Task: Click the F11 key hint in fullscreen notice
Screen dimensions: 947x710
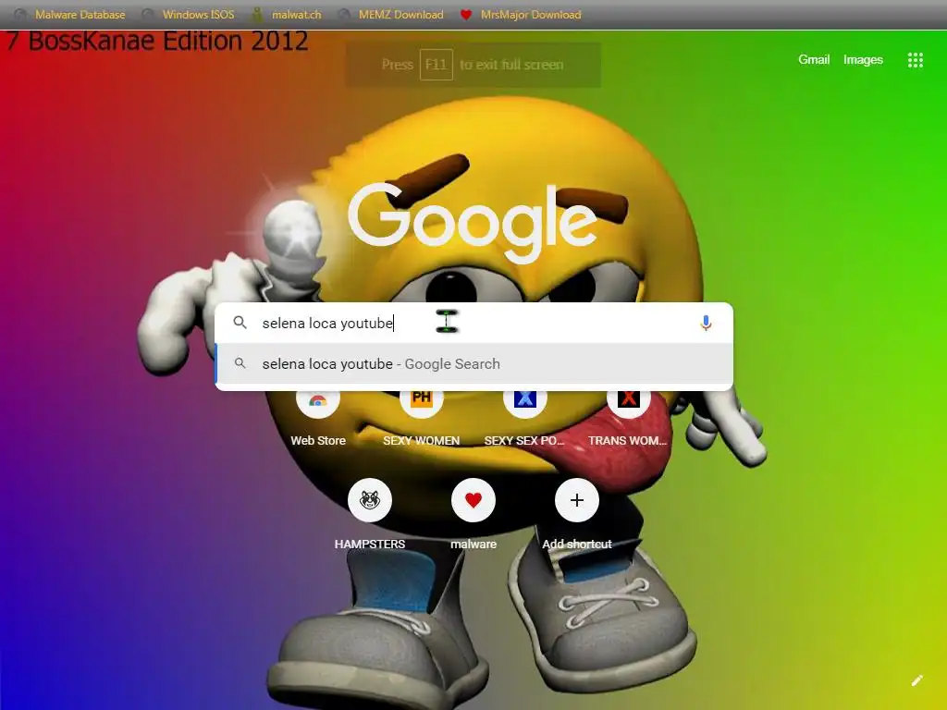Action: (437, 65)
